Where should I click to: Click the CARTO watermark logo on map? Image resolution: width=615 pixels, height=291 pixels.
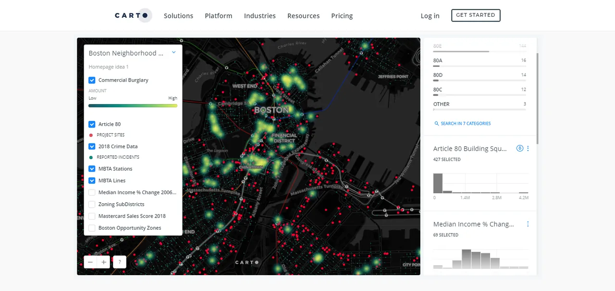tap(247, 262)
